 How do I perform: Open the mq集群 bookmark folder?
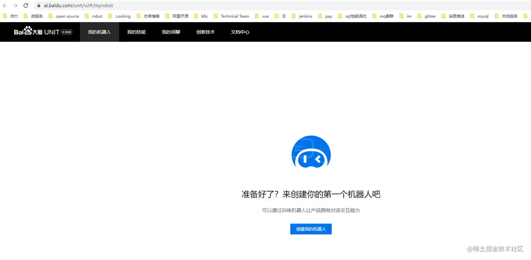383,16
